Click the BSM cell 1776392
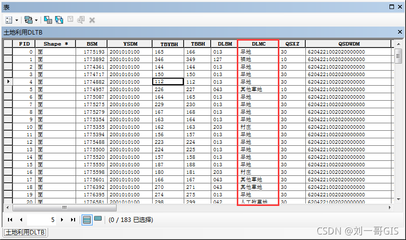406x240 pixels. tap(92, 187)
